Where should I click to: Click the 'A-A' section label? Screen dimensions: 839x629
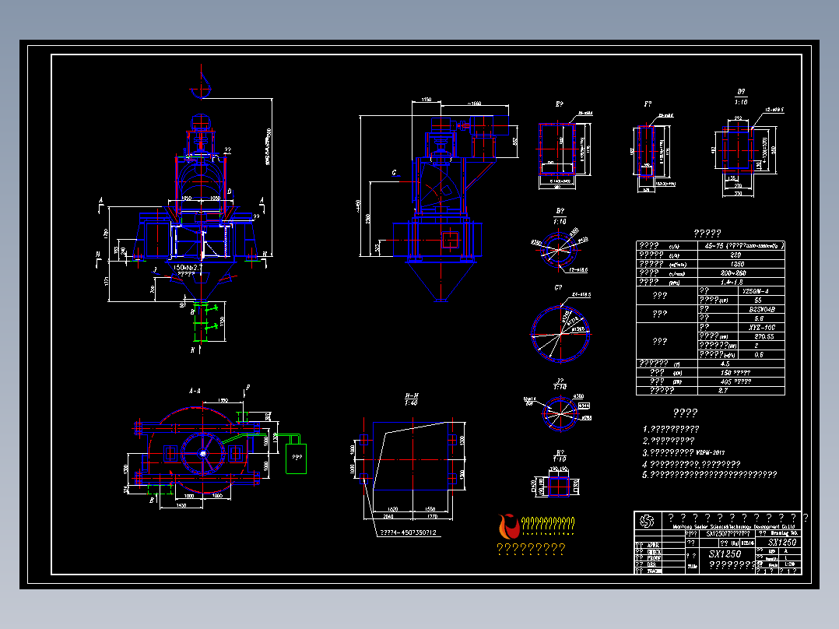pos(195,392)
